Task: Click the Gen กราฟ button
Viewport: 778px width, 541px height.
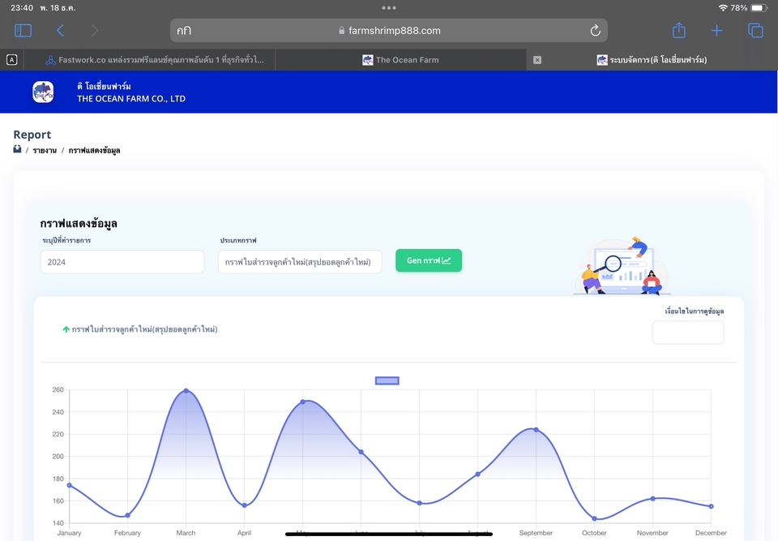Action: tap(429, 260)
